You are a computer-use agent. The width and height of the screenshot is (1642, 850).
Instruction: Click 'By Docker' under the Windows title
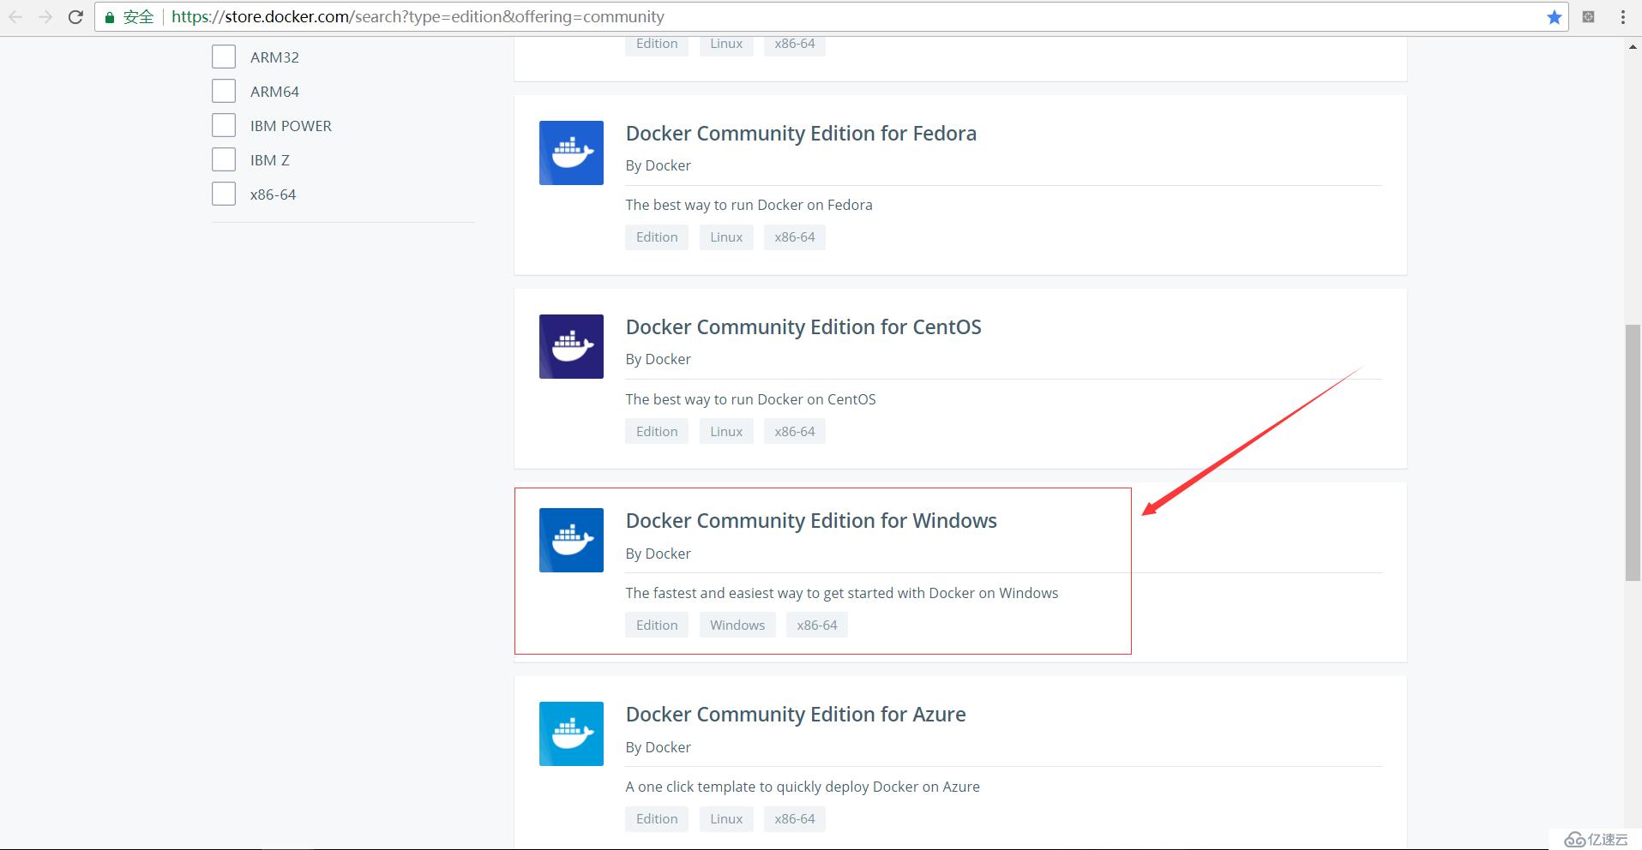click(658, 554)
